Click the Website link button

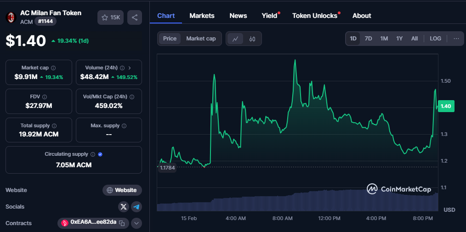point(122,190)
